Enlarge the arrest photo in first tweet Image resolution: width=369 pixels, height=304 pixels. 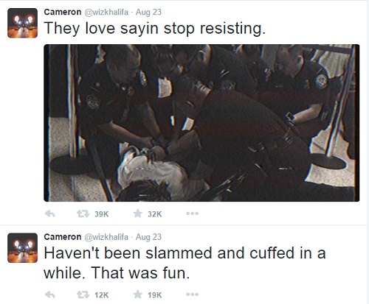click(201, 123)
